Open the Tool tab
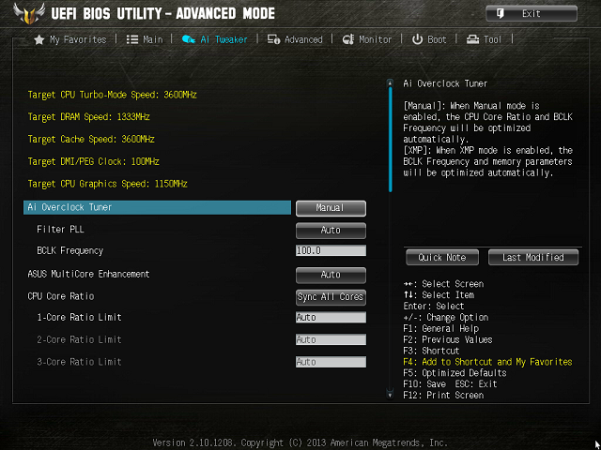 (485, 39)
